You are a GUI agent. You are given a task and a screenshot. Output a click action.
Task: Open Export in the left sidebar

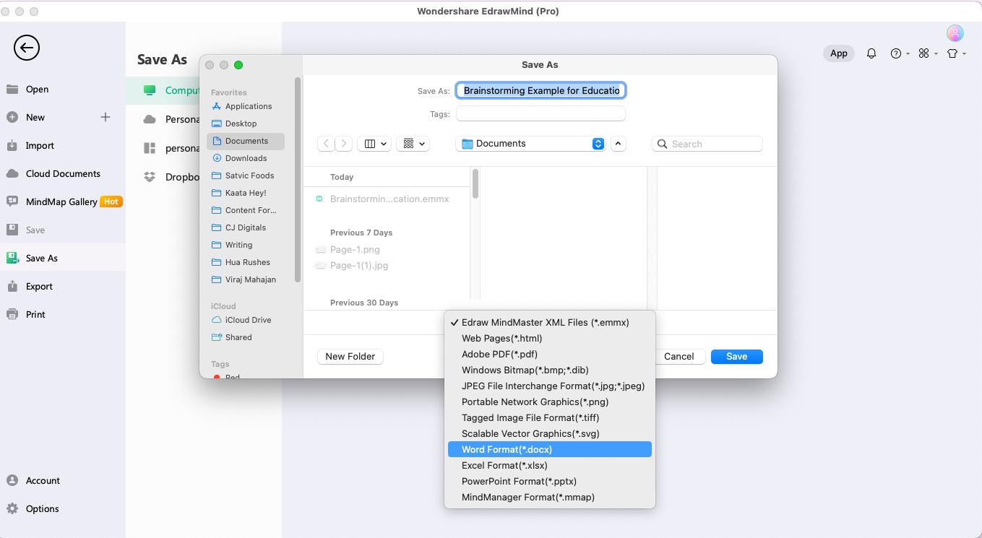pyautogui.click(x=39, y=287)
